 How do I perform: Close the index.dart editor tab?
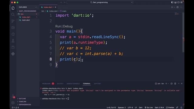[55, 7]
